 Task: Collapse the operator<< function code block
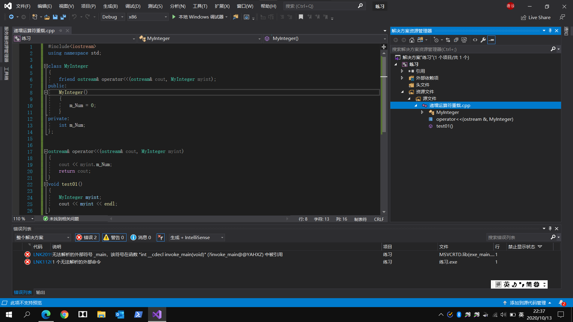click(46, 151)
